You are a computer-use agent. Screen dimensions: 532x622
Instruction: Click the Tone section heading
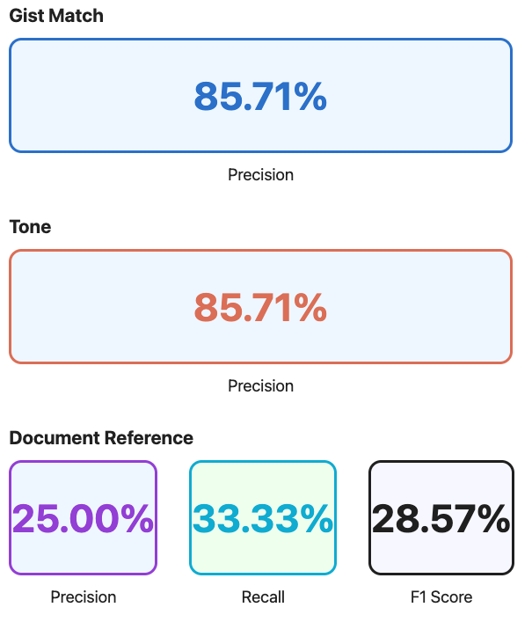(x=30, y=227)
